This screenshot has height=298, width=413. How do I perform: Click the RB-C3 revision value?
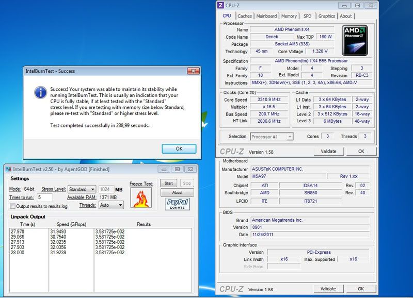point(362,75)
